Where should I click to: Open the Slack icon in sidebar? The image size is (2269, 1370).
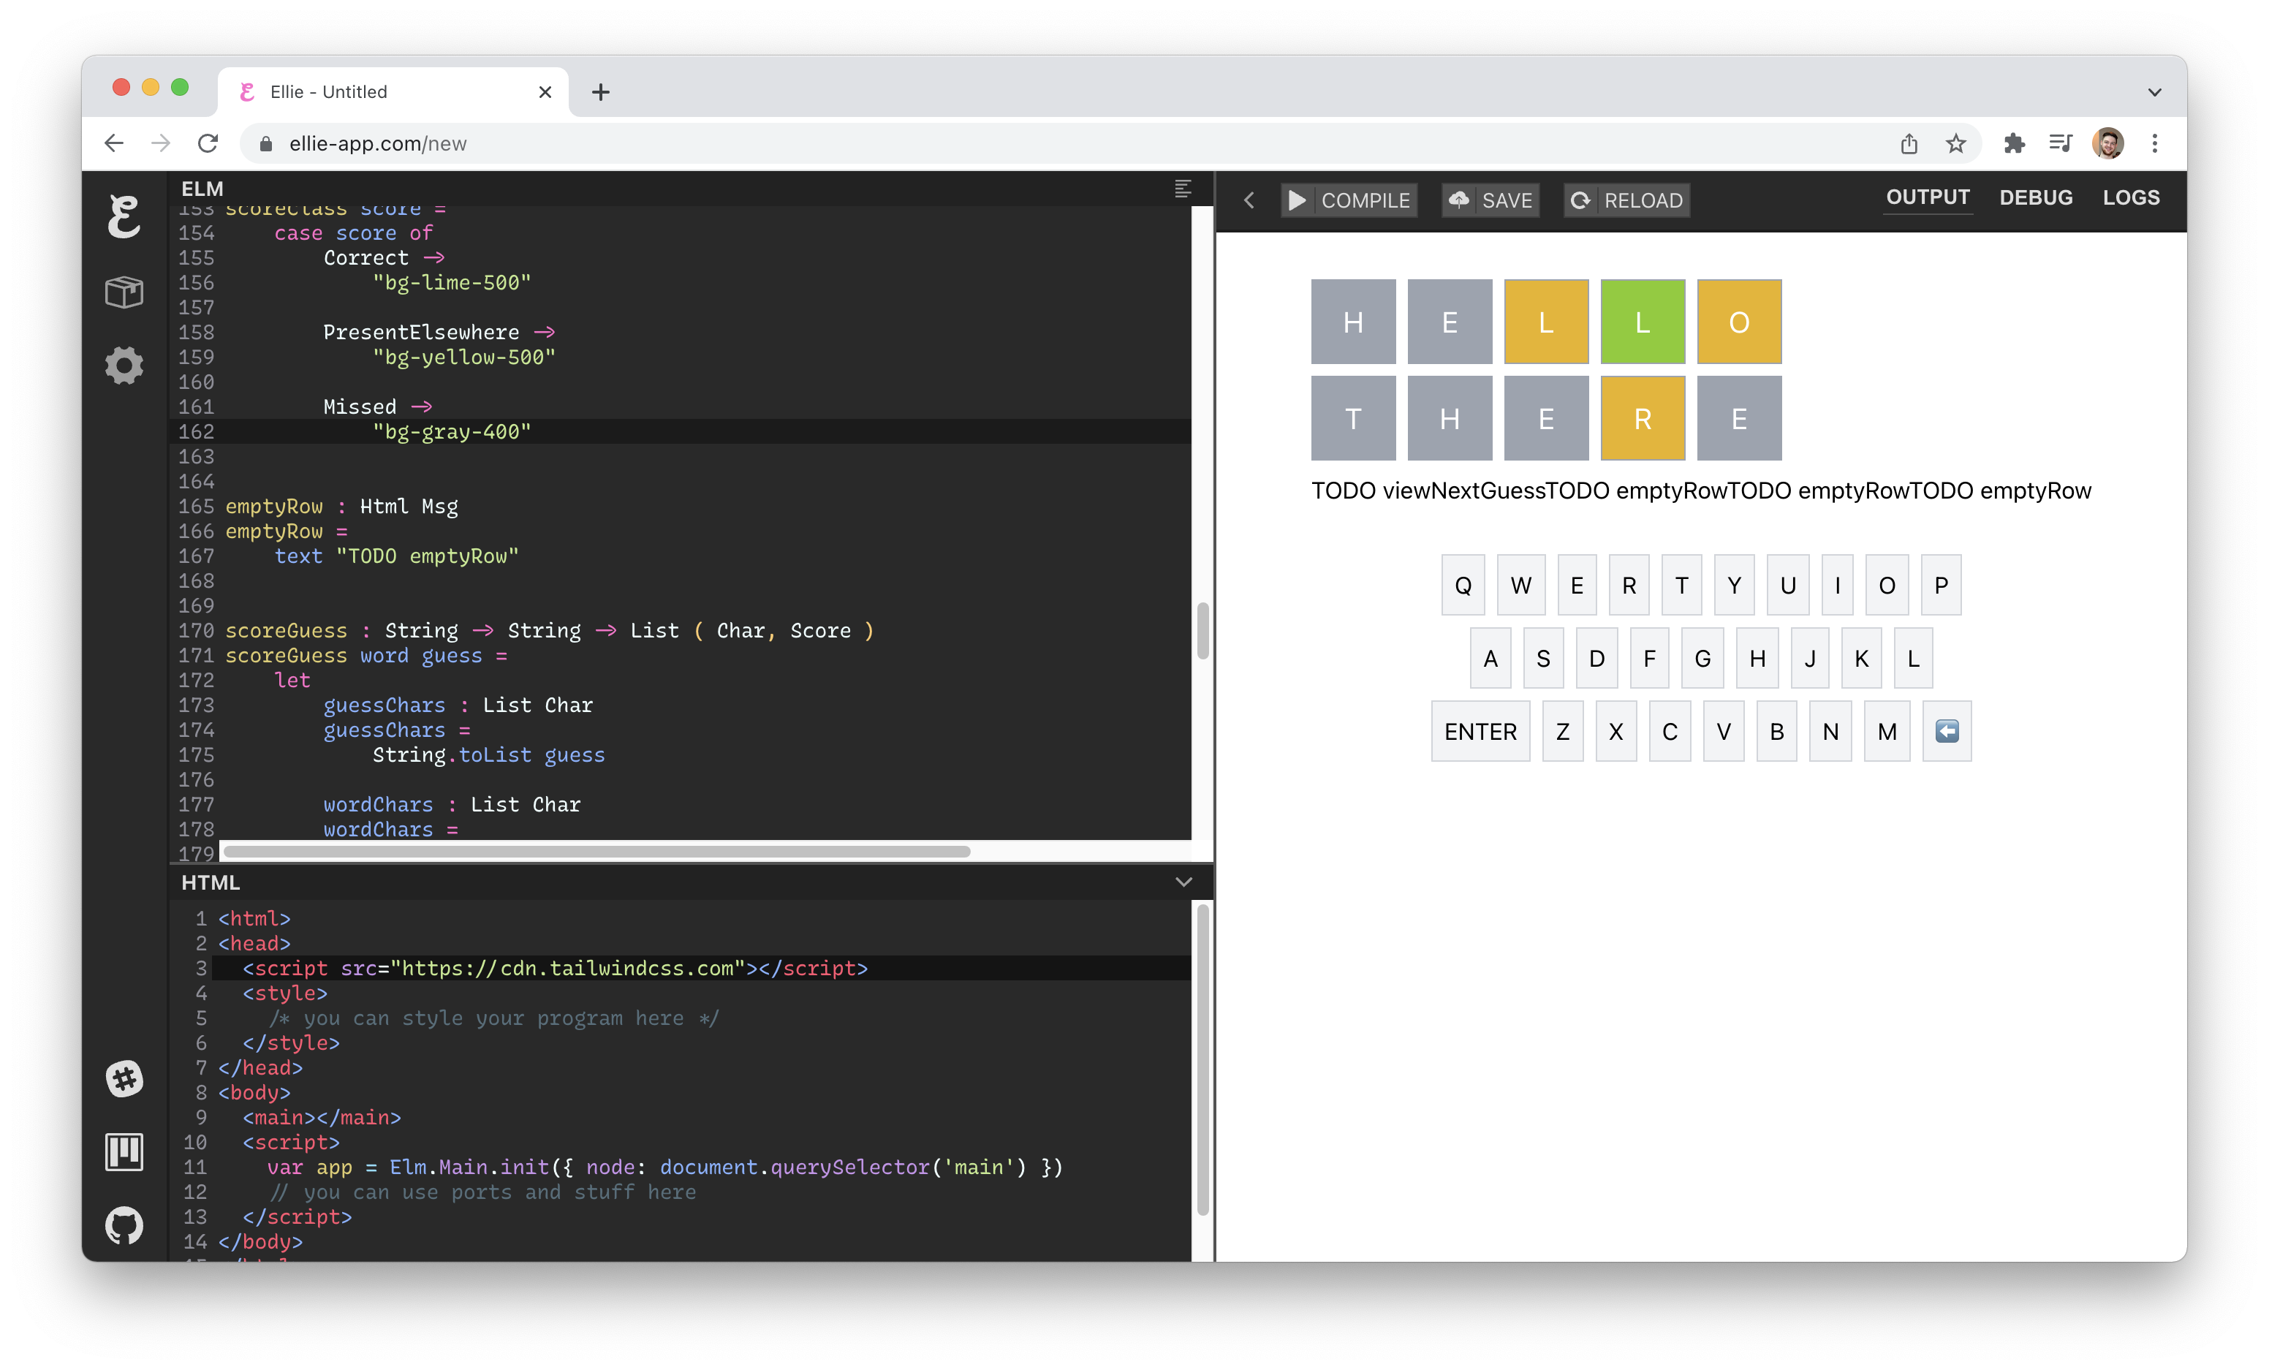(x=124, y=1078)
